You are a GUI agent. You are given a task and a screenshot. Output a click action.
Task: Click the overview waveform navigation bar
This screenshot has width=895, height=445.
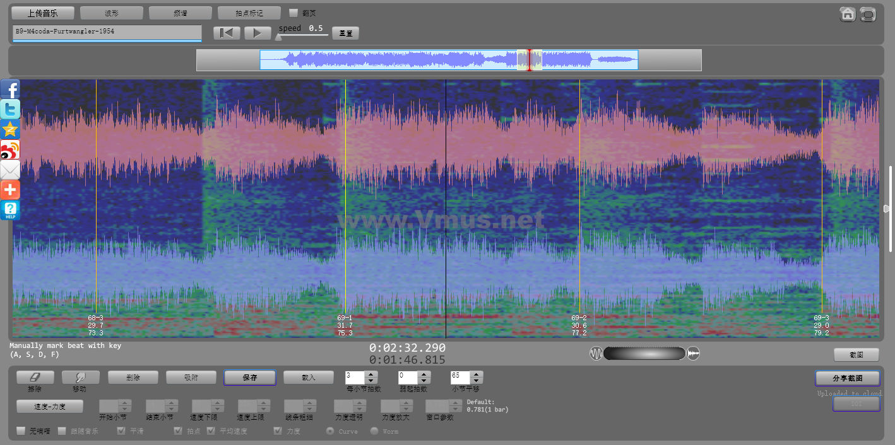(449, 60)
